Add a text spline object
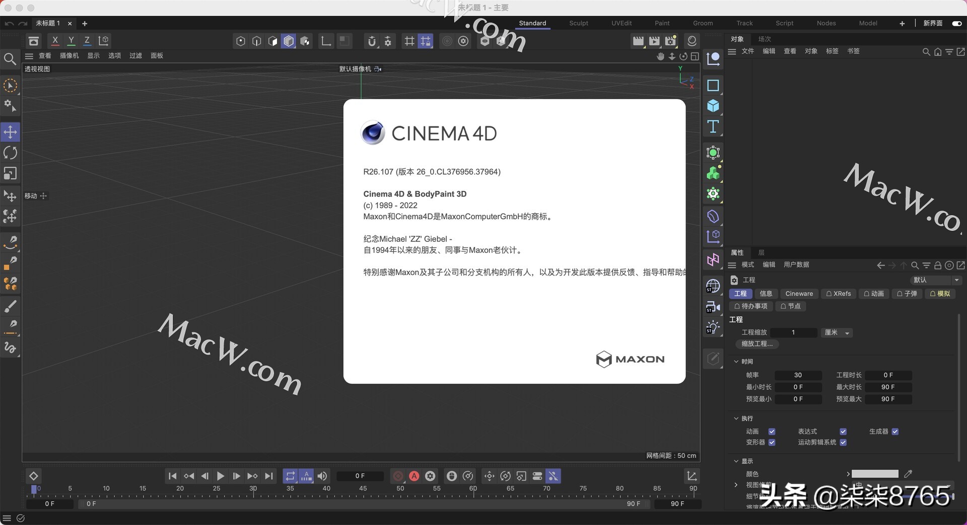The width and height of the screenshot is (967, 525). (x=713, y=126)
